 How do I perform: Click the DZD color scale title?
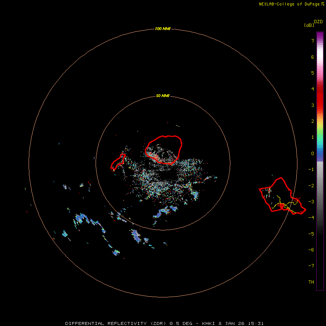318,22
